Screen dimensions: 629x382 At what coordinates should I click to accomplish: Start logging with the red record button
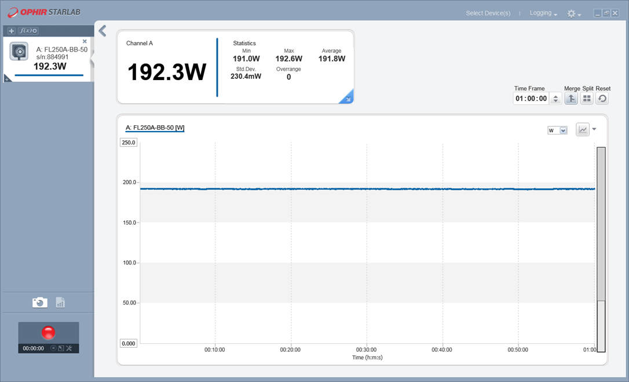[48, 333]
